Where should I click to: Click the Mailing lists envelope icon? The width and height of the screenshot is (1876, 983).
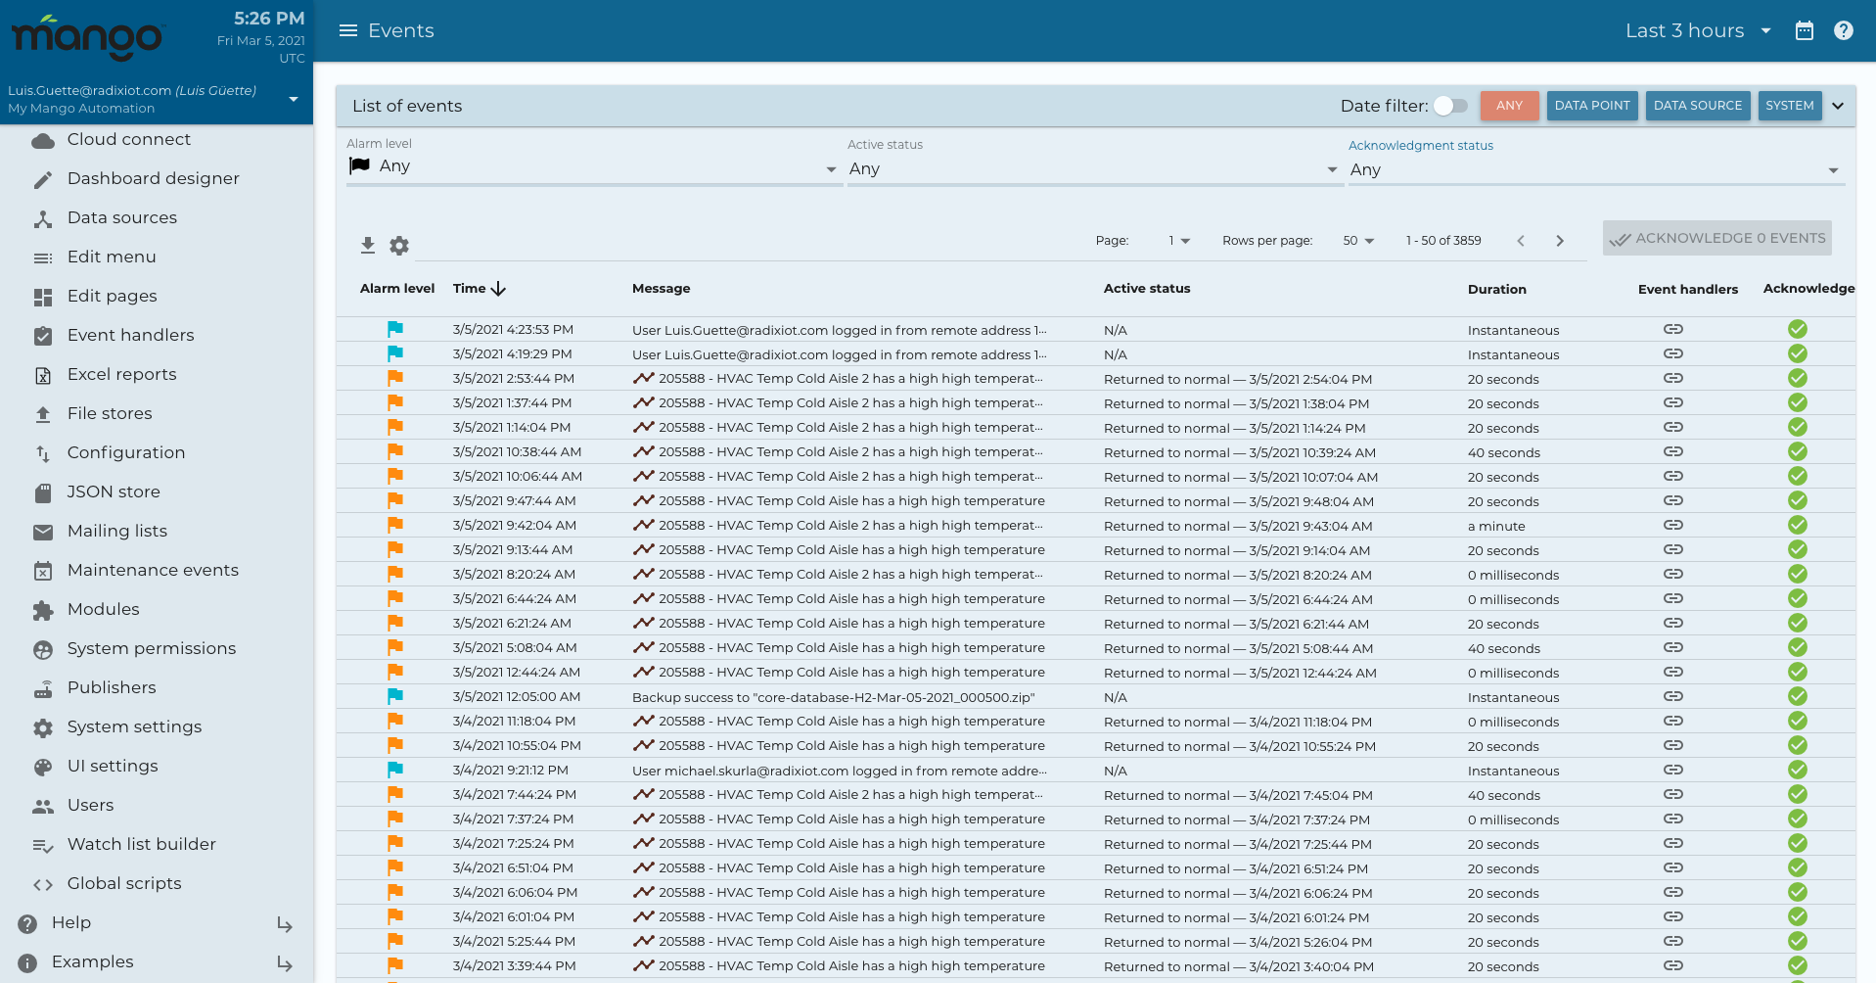point(43,533)
